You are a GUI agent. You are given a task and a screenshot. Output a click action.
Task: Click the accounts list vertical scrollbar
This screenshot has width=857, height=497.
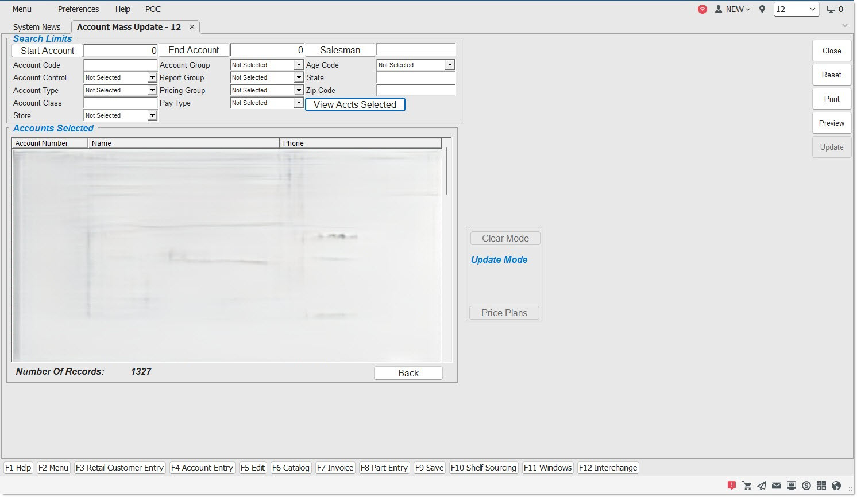(x=447, y=172)
